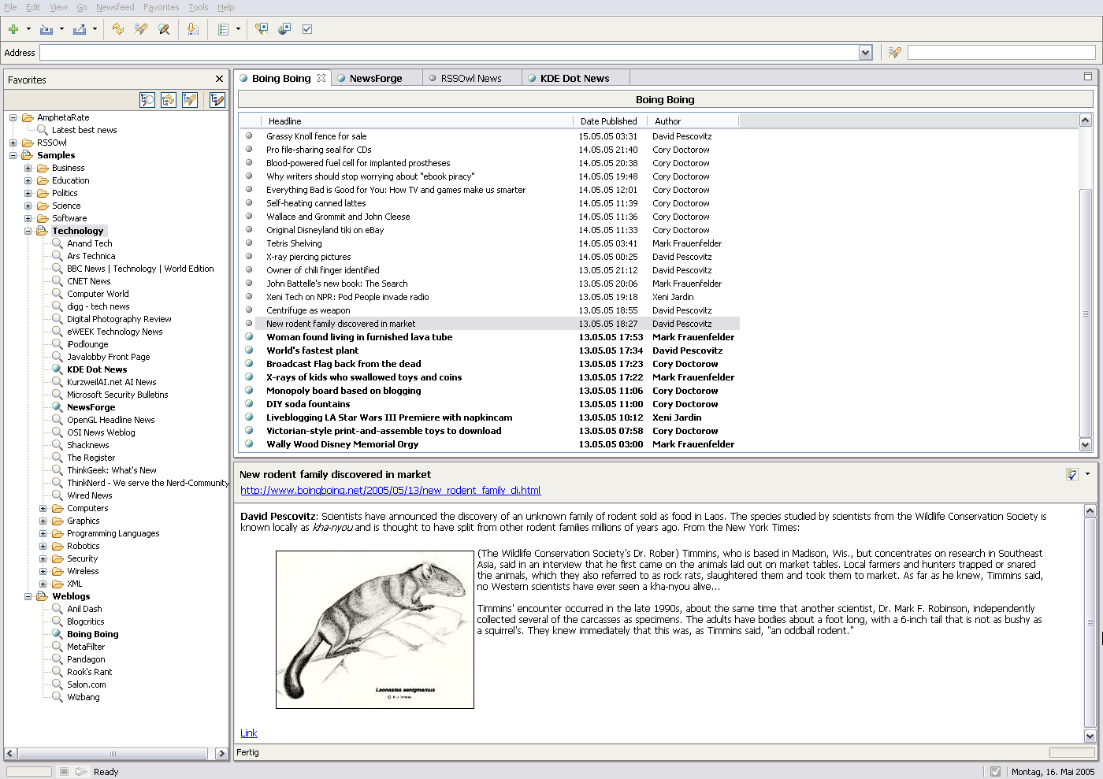
Task: Click the rodent illustration image
Action: (x=375, y=629)
